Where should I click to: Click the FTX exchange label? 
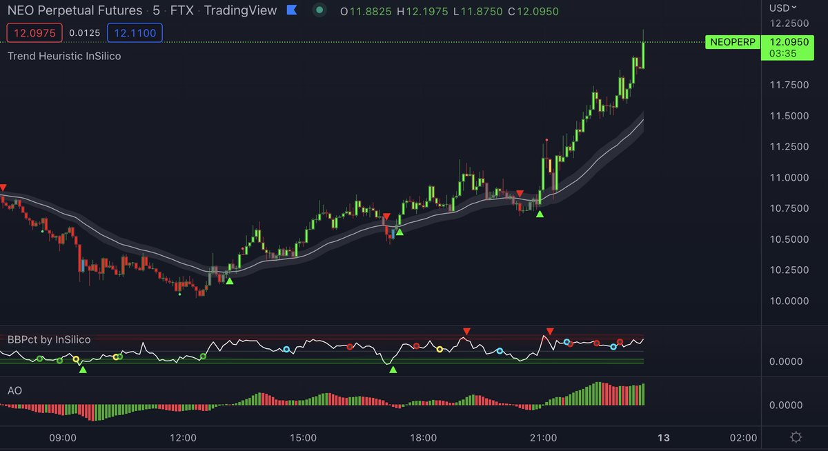[183, 10]
